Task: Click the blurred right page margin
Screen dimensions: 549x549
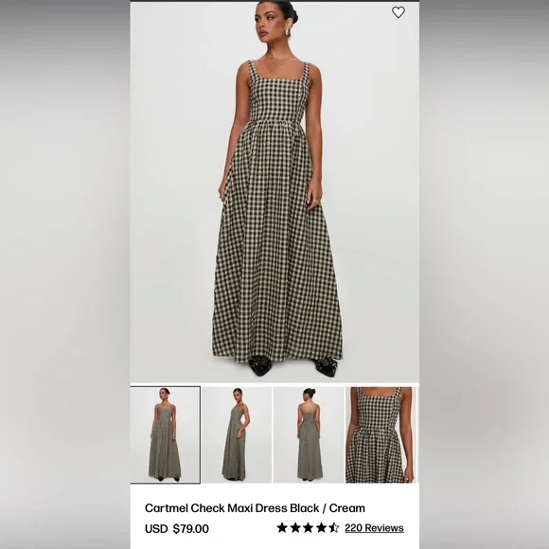Action: pyautogui.click(x=485, y=274)
